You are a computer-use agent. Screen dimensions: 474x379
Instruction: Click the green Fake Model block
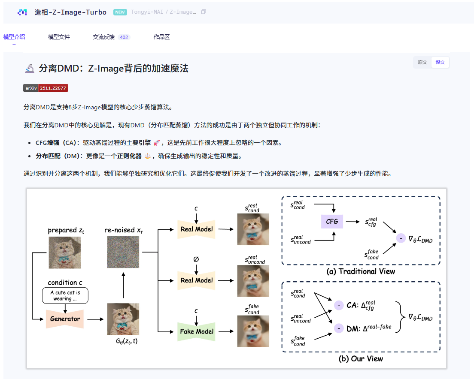click(196, 331)
